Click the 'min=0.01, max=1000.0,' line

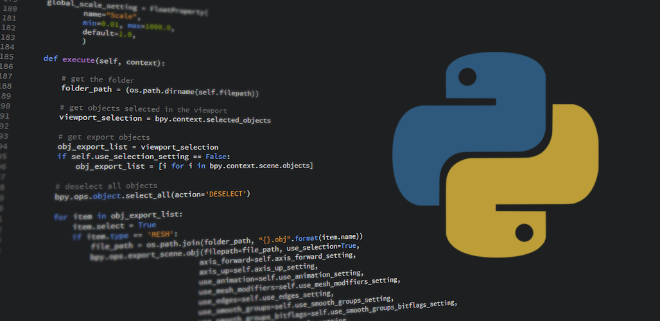click(128, 25)
